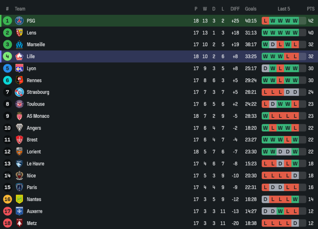This screenshot has width=318, height=229.
Task: Select the Marseille team logo
Action: (x=19, y=45)
